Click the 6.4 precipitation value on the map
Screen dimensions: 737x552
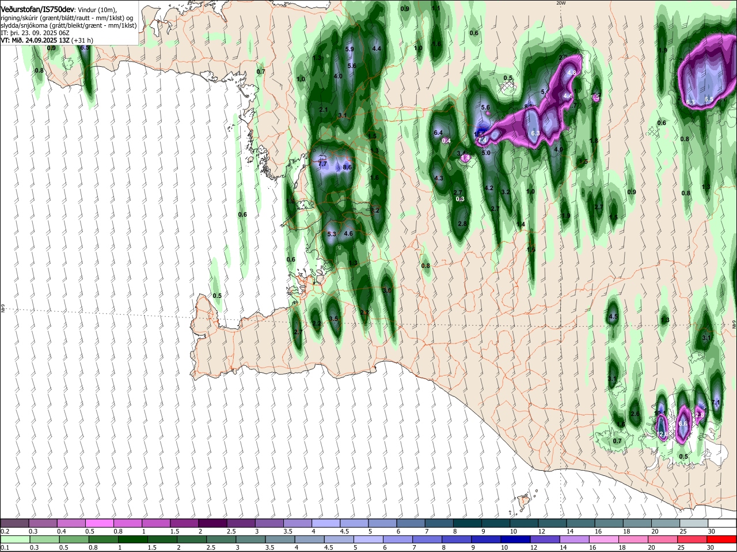coord(438,133)
